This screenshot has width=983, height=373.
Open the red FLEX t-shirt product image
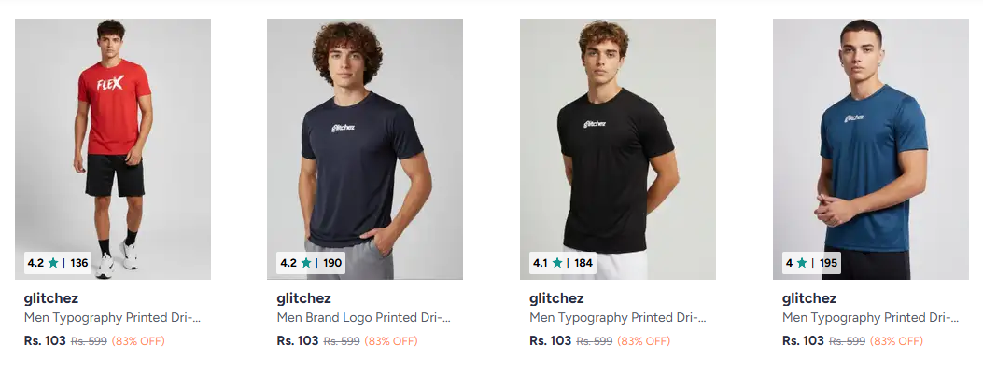[113, 149]
